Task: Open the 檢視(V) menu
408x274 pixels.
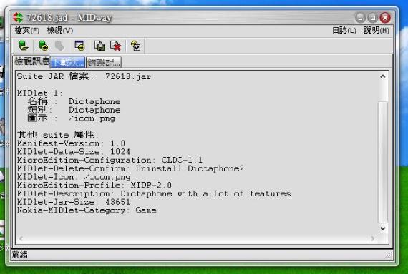Action: [60, 31]
